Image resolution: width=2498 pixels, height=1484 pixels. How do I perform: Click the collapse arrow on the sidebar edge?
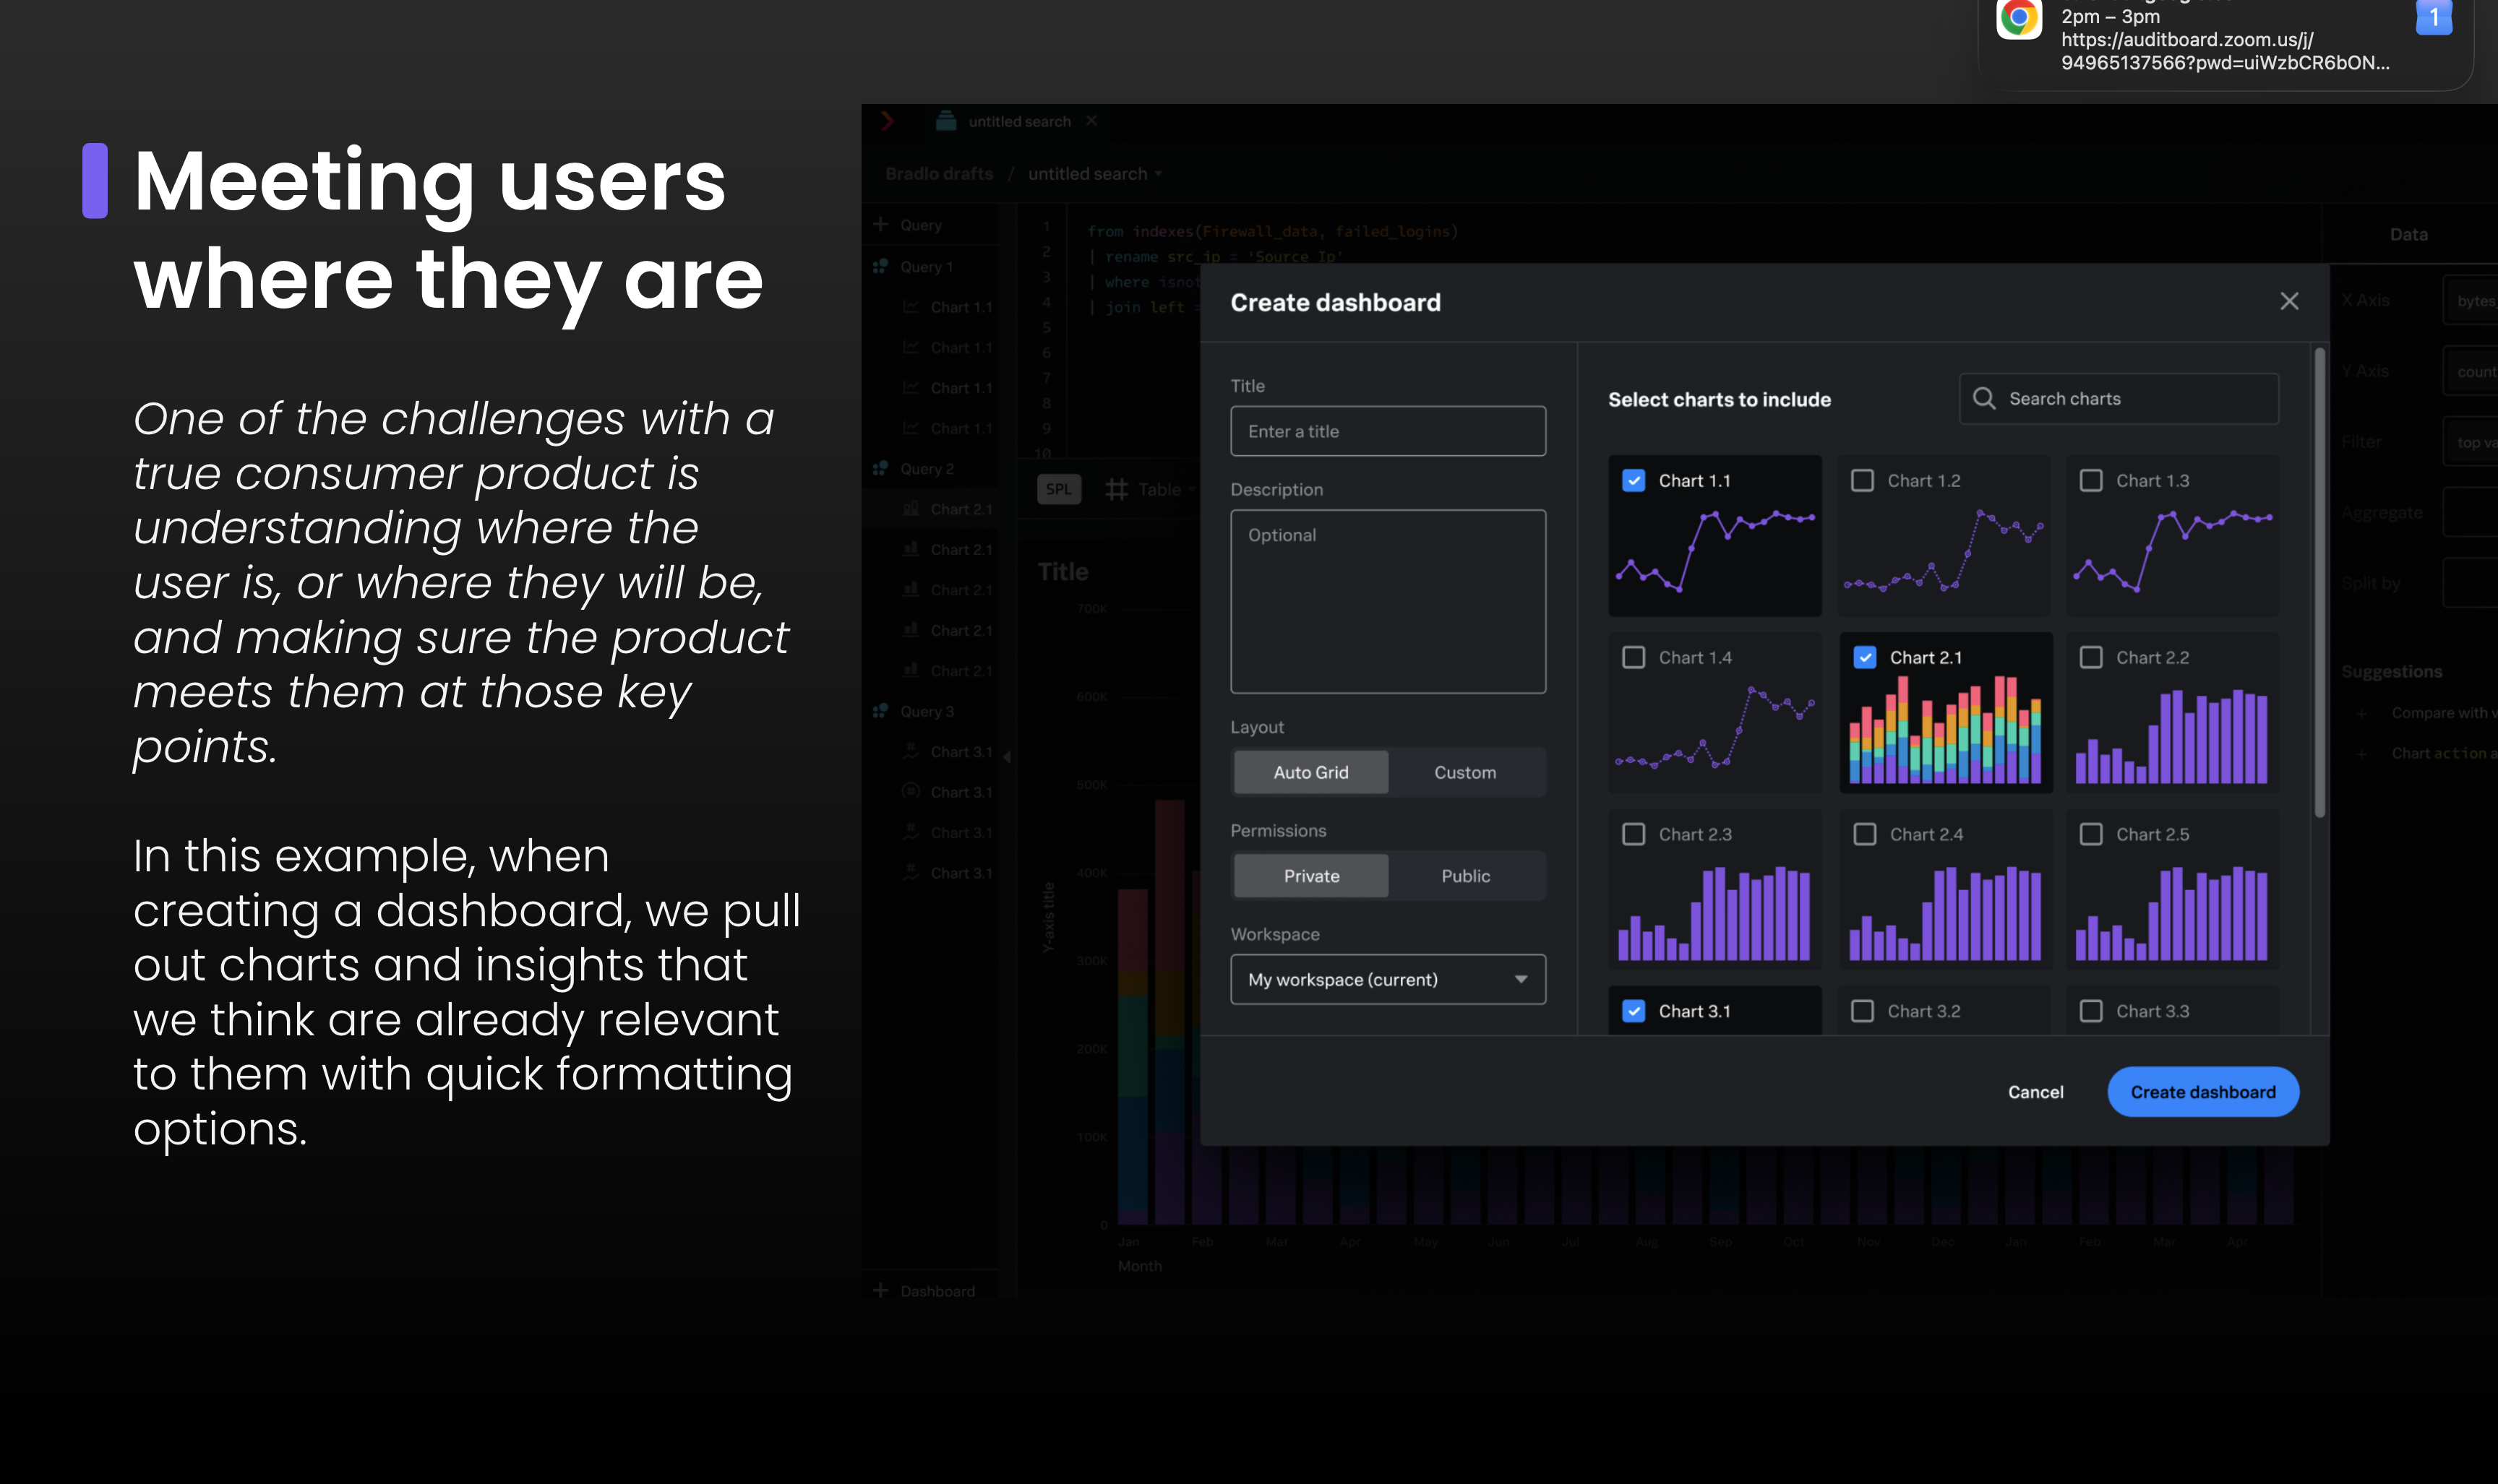[x=1006, y=757]
